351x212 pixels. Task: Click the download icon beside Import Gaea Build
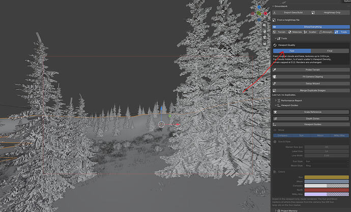coord(275,13)
